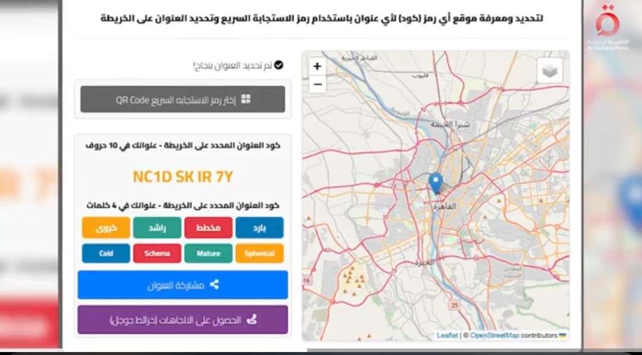642x355 pixels.
Task: Select the blue Cold word tag
Action: [x=106, y=253]
